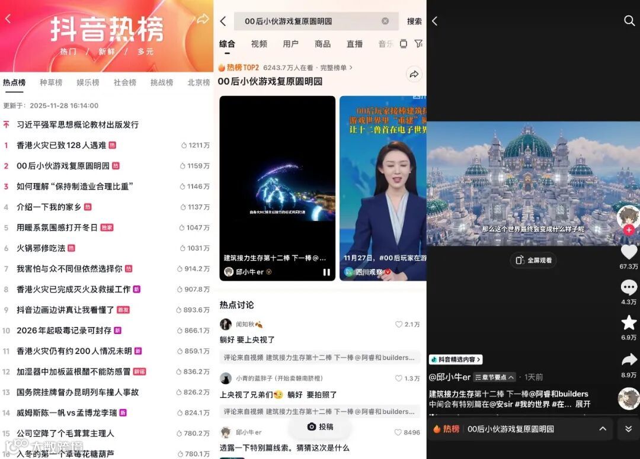This screenshot has width=640, height=459.
Task: Open pinned topic 习近平强军思想概论教材出版发行
Action: [78, 125]
